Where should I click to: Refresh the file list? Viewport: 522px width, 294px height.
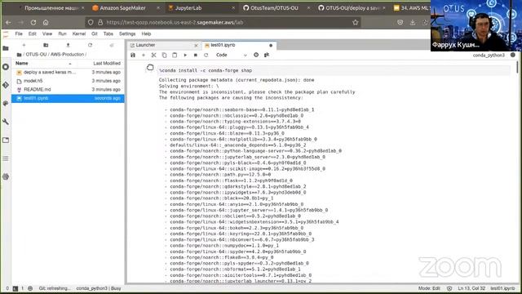90,45
